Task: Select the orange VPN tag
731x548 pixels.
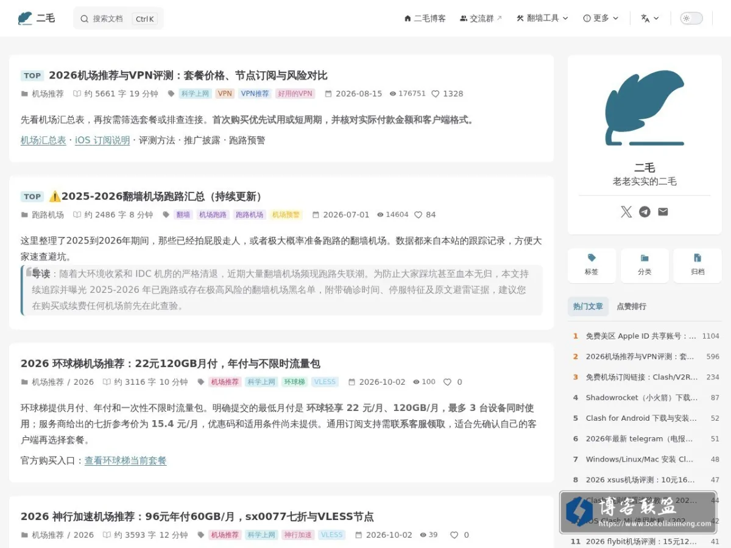Action: point(225,94)
